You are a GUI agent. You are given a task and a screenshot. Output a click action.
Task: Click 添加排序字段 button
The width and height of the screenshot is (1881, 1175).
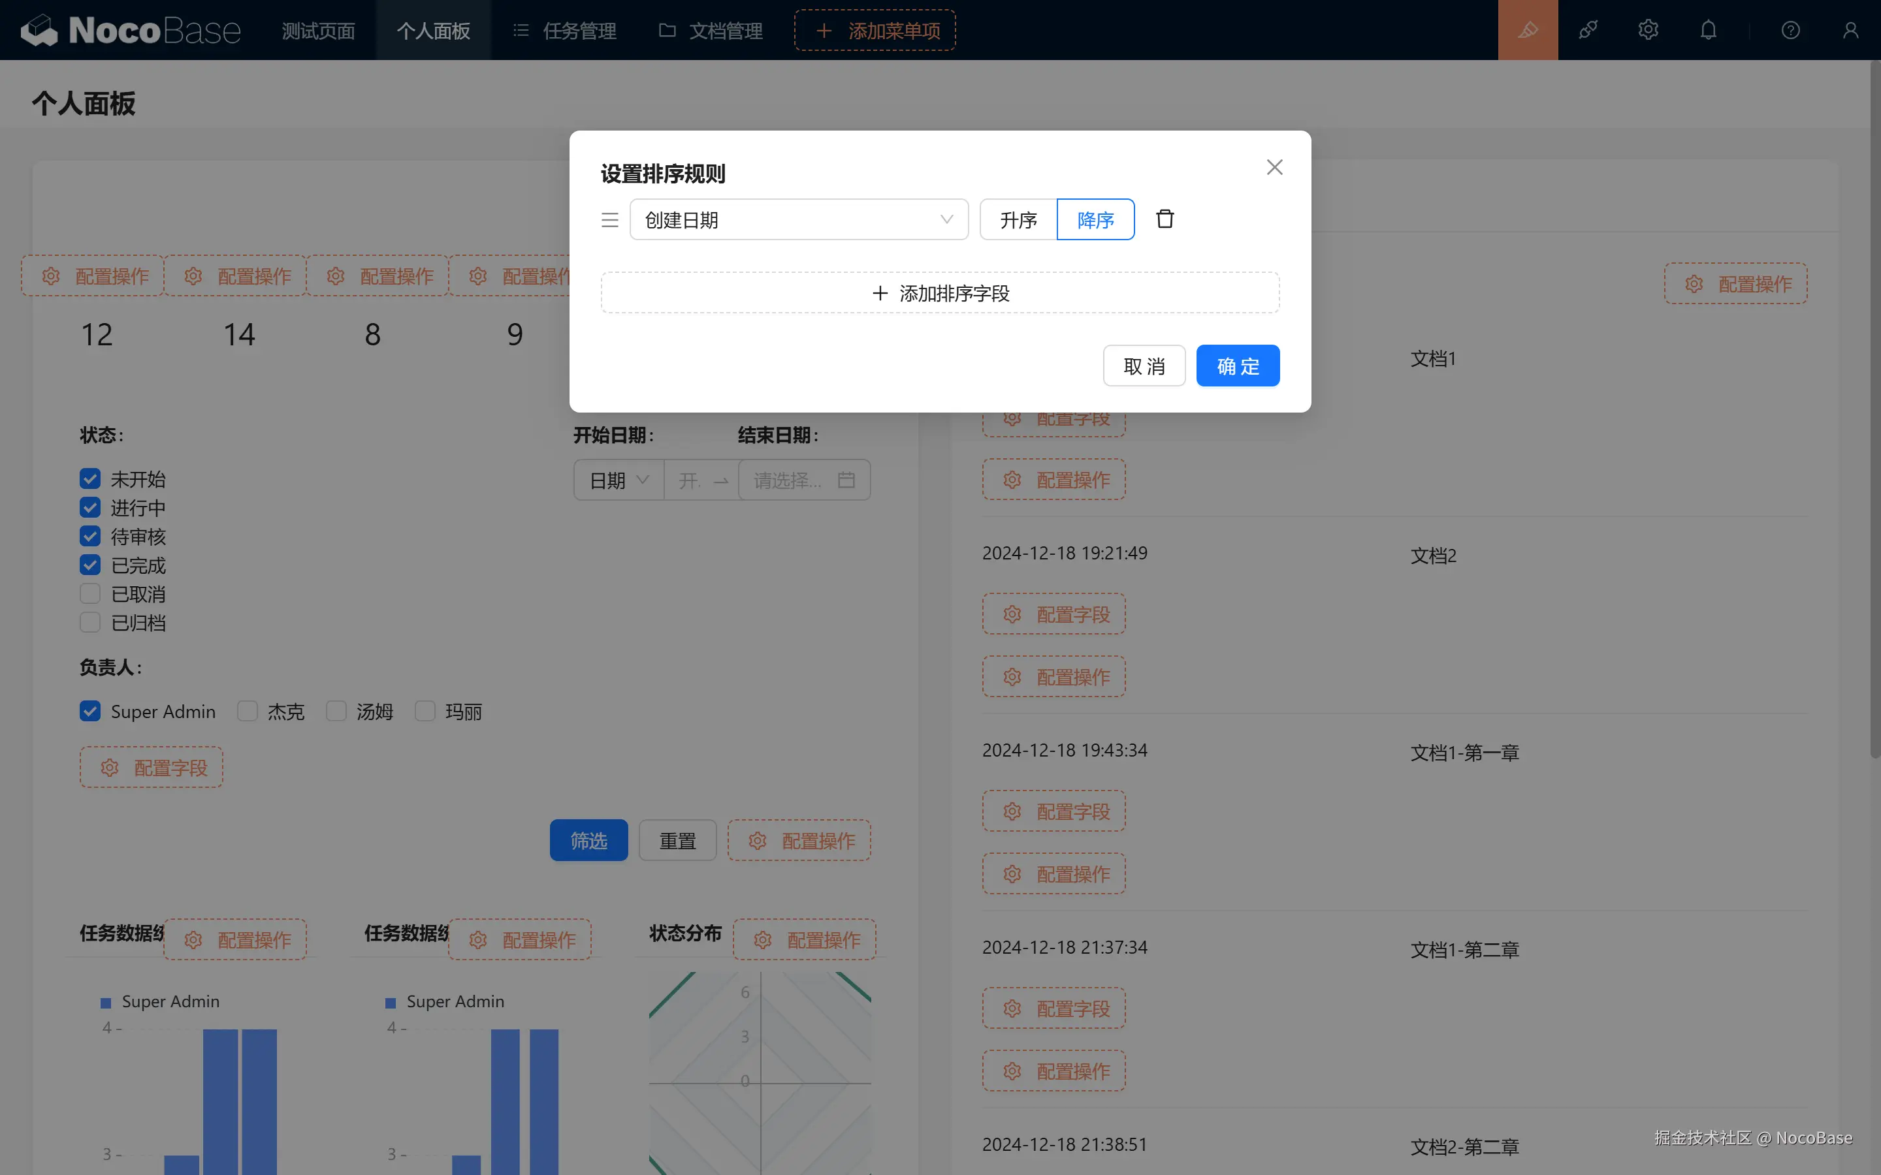pos(940,293)
